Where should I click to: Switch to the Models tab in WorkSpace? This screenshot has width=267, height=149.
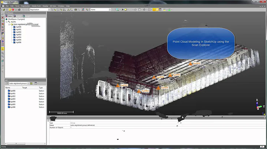click(x=17, y=16)
